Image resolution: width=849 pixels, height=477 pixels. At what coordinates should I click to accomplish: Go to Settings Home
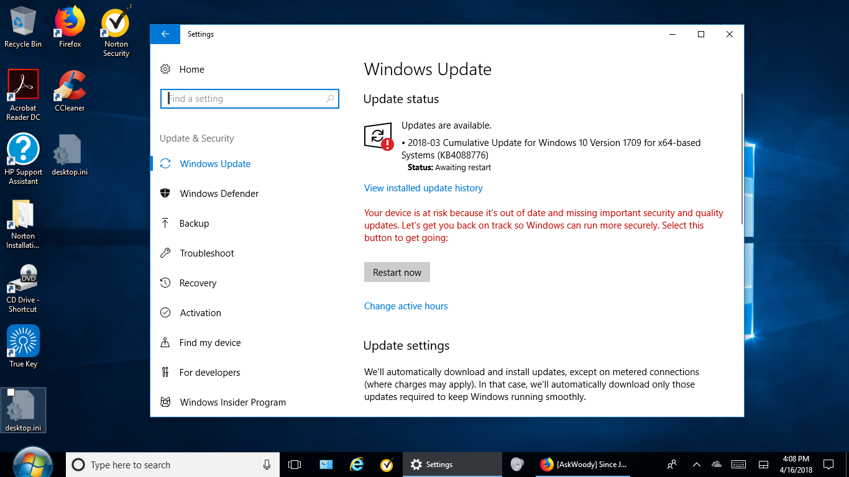click(x=182, y=70)
